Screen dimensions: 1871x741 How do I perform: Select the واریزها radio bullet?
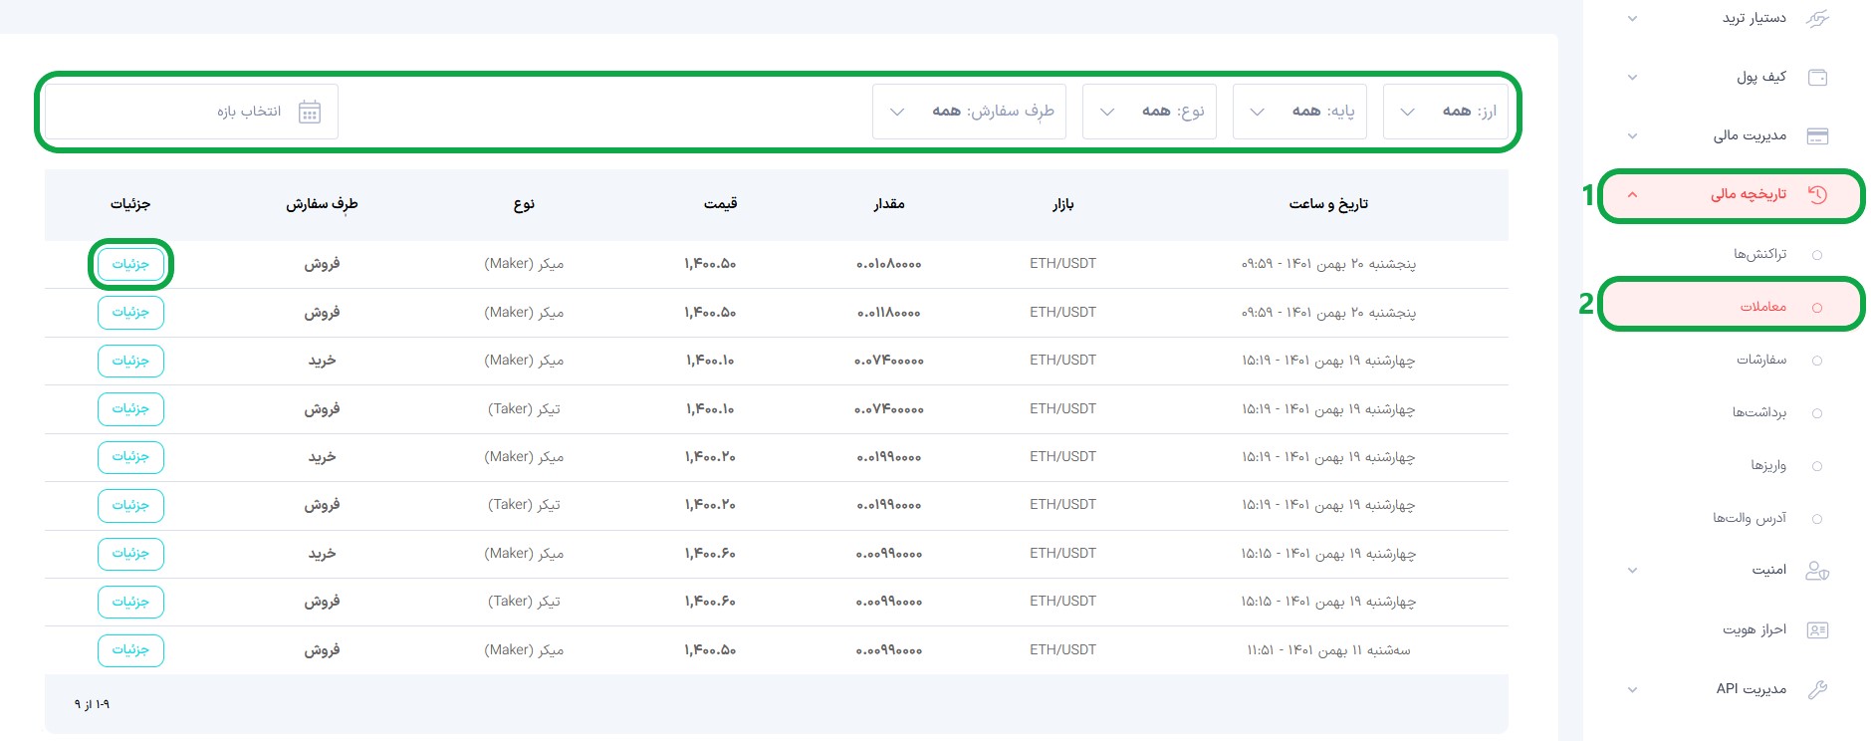click(x=1817, y=466)
